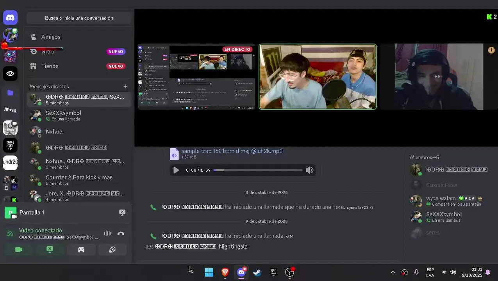Click the microphone tray icon
Viewport: 498px width, 281px height.
tap(416, 272)
